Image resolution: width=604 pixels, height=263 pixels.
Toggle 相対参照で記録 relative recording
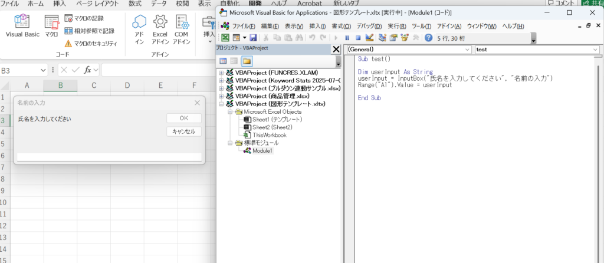tap(90, 31)
